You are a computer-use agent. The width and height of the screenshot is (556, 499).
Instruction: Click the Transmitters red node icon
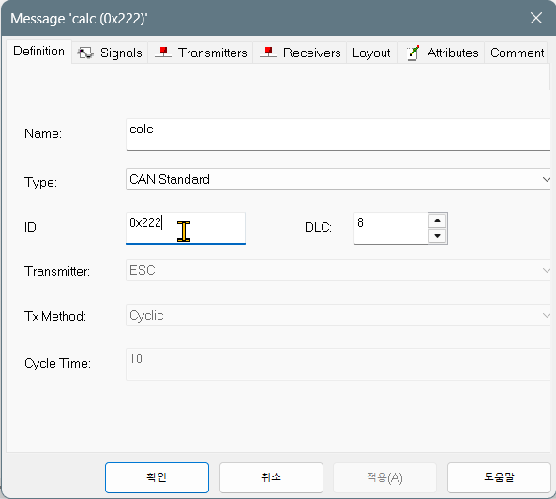(163, 53)
